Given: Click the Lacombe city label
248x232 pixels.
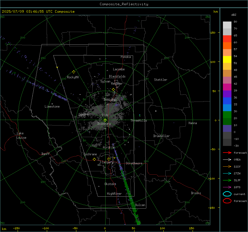Looking at the screenshot, I should 119,69.
